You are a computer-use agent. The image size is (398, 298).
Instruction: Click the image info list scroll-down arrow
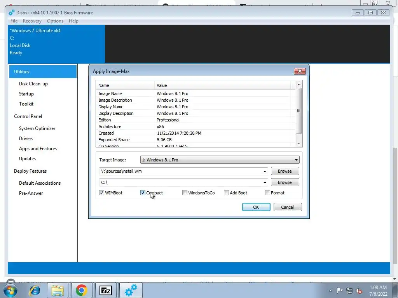pos(299,144)
